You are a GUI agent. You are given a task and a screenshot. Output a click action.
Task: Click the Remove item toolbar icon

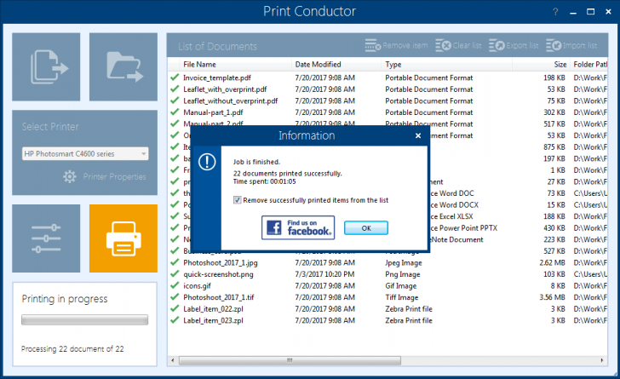(x=372, y=45)
